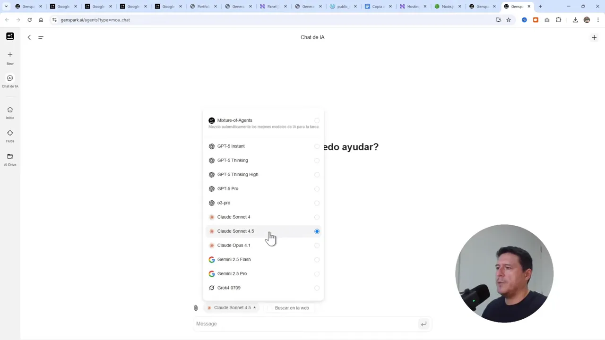Image resolution: width=605 pixels, height=340 pixels.
Task: Attach a file with the paperclip icon
Action: 196,307
